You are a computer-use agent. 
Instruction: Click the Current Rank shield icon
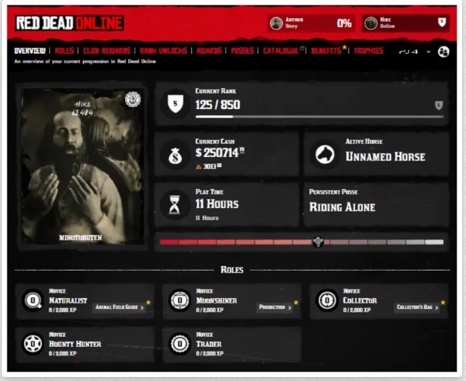[175, 104]
